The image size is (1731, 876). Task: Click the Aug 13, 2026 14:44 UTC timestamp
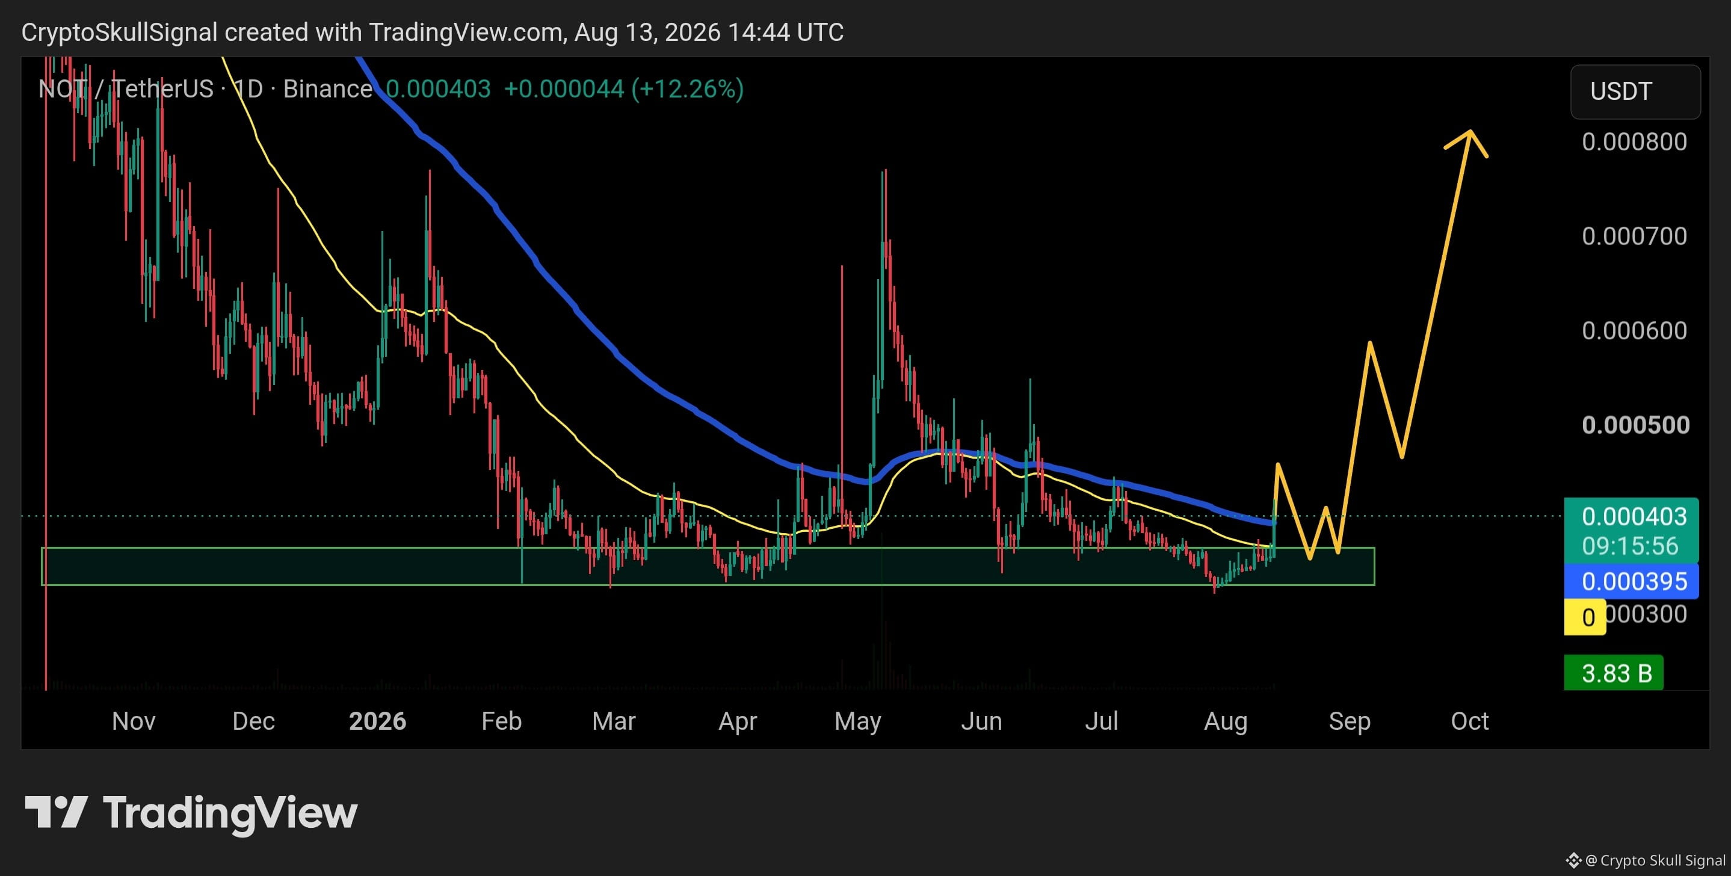click(x=709, y=32)
